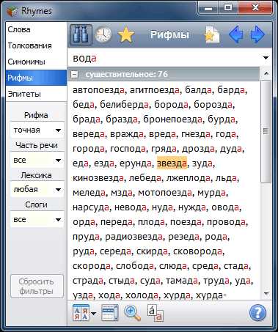Image resolution: width=278 pixels, height=332 pixels.
Task: Select the Рифмы sidebar section
Action: pos(36,78)
